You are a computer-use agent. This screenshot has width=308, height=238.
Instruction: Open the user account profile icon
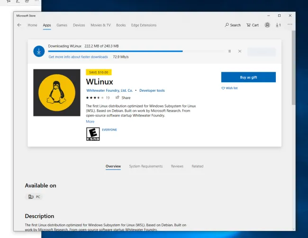[x=267, y=25]
